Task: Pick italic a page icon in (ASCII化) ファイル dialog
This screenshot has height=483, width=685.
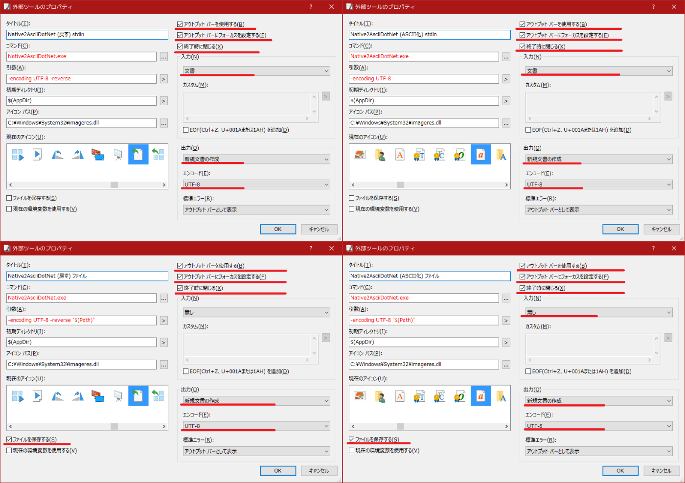Action: pyautogui.click(x=480, y=396)
